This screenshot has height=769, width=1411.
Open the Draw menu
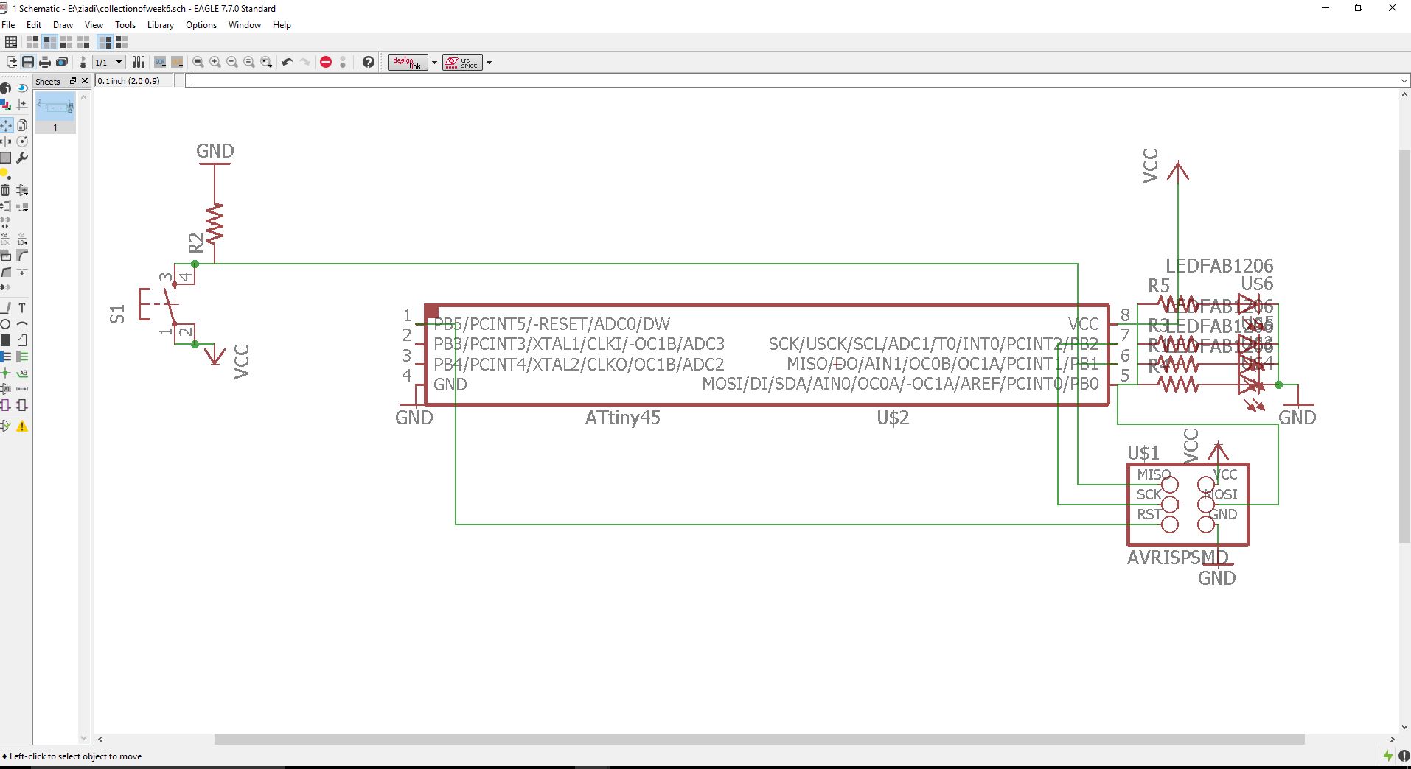pyautogui.click(x=63, y=25)
